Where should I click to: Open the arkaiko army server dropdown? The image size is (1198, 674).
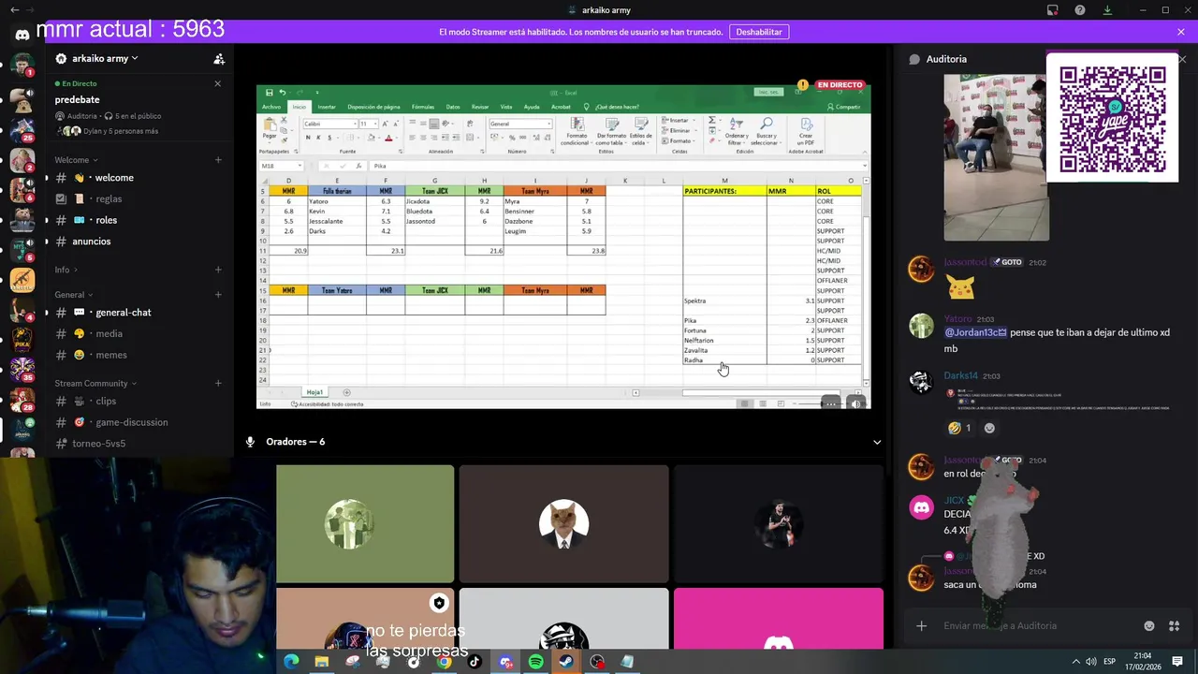[105, 58]
